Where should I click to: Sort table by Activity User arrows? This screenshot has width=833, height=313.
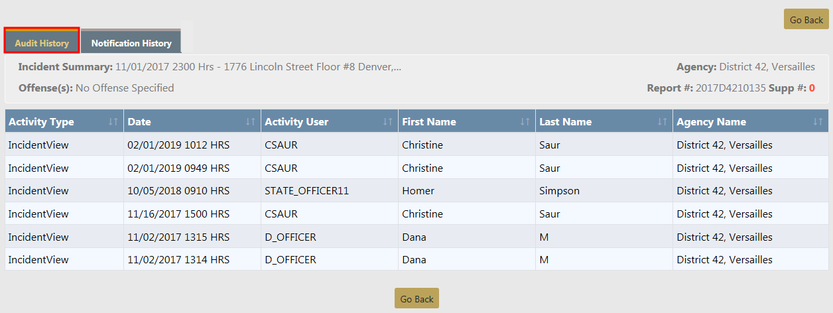(x=388, y=122)
